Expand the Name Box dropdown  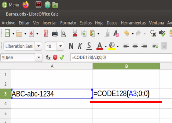[x=38, y=58]
